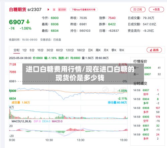Click the 资金流向 -9.25亿 value
This screenshot has width=167, height=148.
coord(148,31)
